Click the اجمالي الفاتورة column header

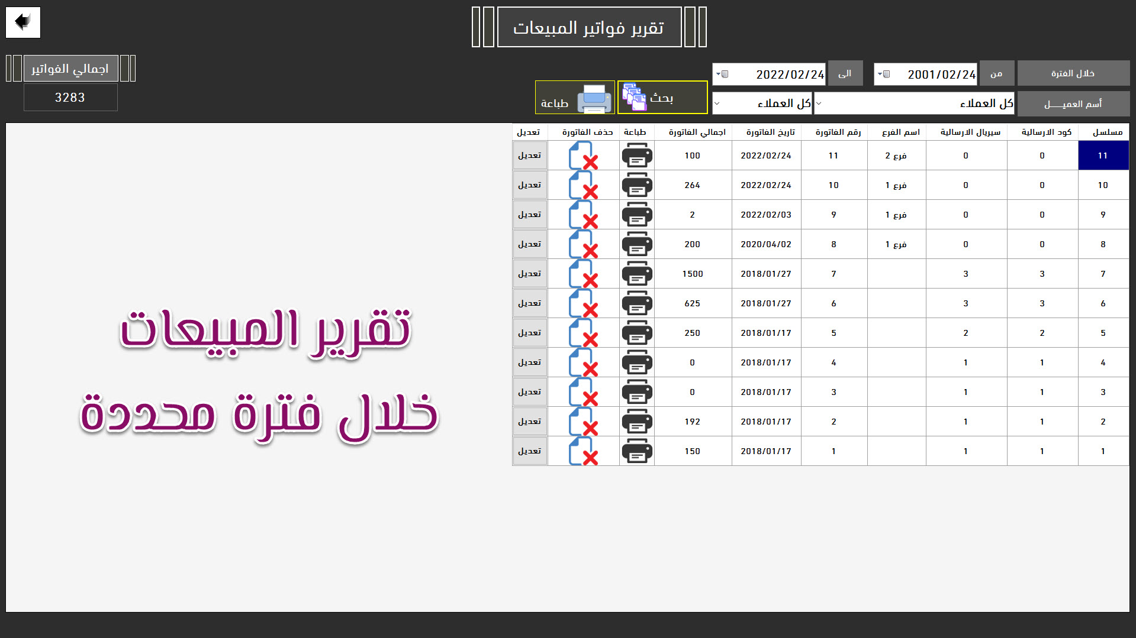coord(693,132)
